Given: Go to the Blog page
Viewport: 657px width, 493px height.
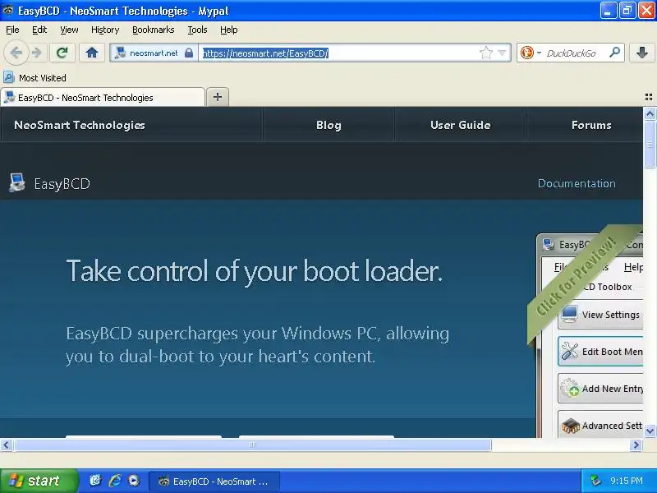Looking at the screenshot, I should 328,125.
